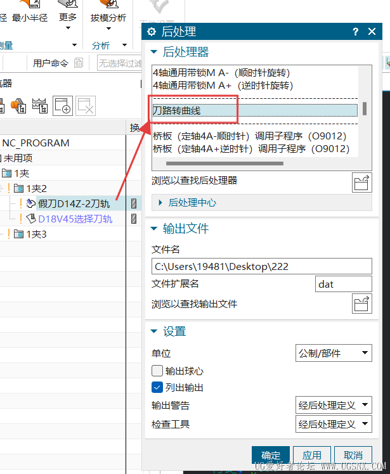Collapse the 设置 section
The height and width of the screenshot is (474, 390).
coord(154,331)
